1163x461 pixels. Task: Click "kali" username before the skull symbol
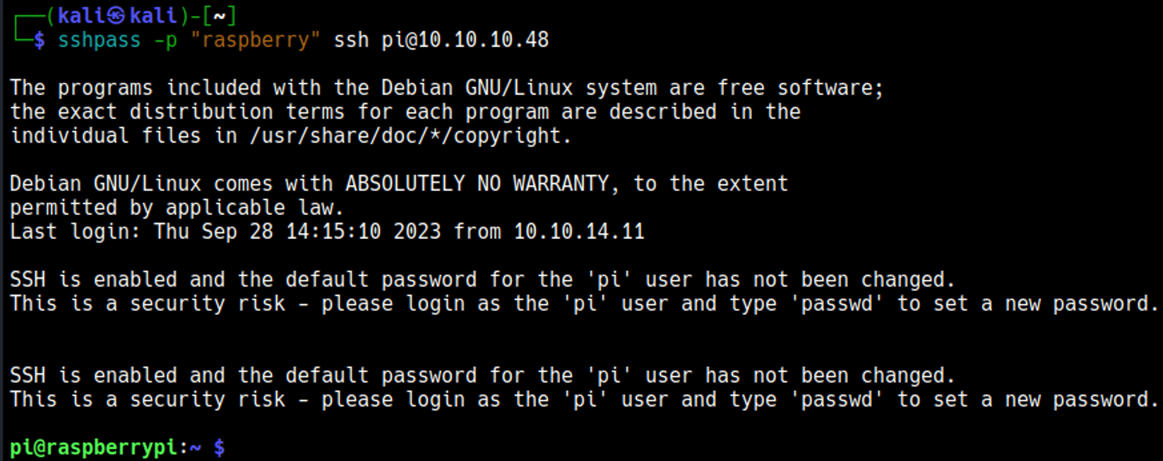pos(81,16)
